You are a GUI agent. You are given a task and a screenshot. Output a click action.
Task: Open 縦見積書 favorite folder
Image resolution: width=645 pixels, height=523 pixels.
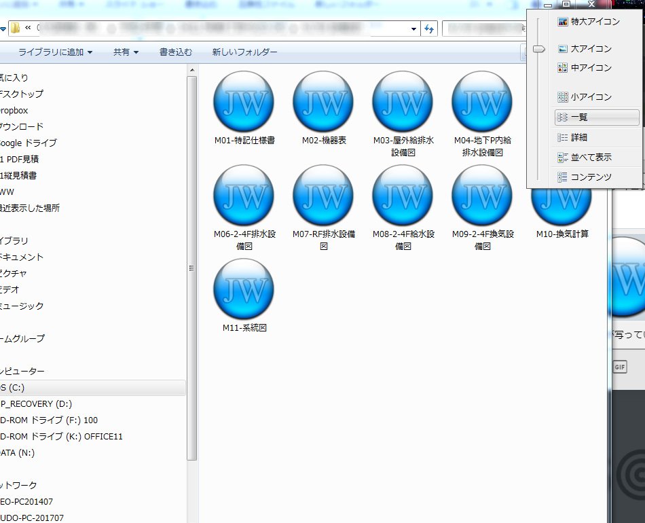click(18, 176)
